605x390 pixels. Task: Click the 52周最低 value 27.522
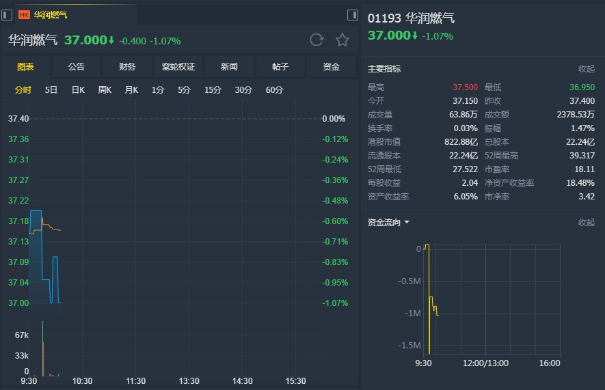pos(465,169)
